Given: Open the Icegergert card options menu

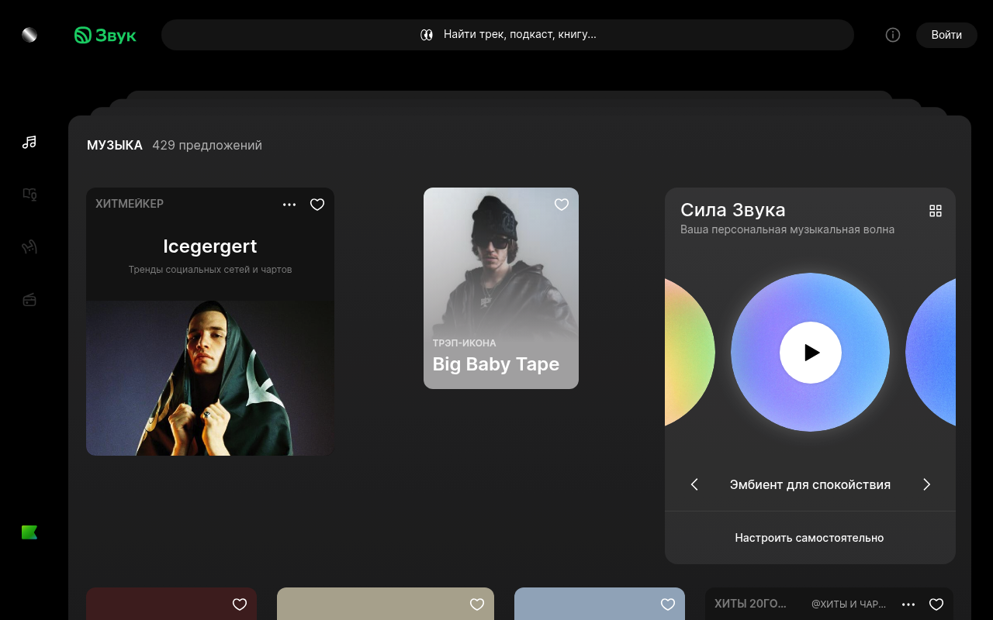Looking at the screenshot, I should coord(289,205).
